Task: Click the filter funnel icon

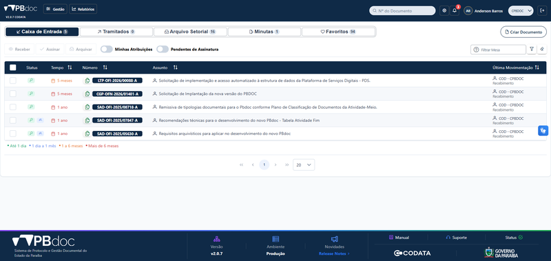Action: 532,50
